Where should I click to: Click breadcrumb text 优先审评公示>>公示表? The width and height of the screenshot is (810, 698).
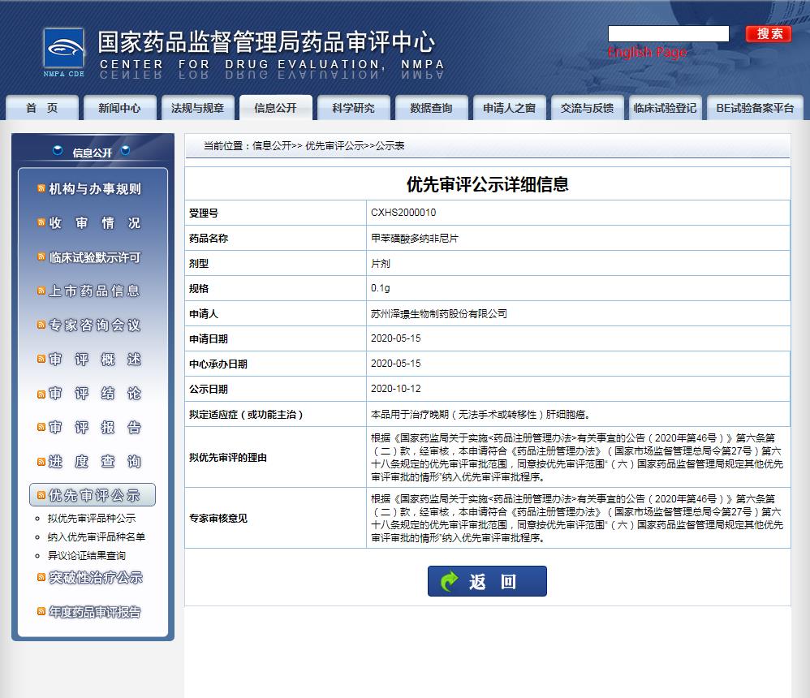point(355,146)
